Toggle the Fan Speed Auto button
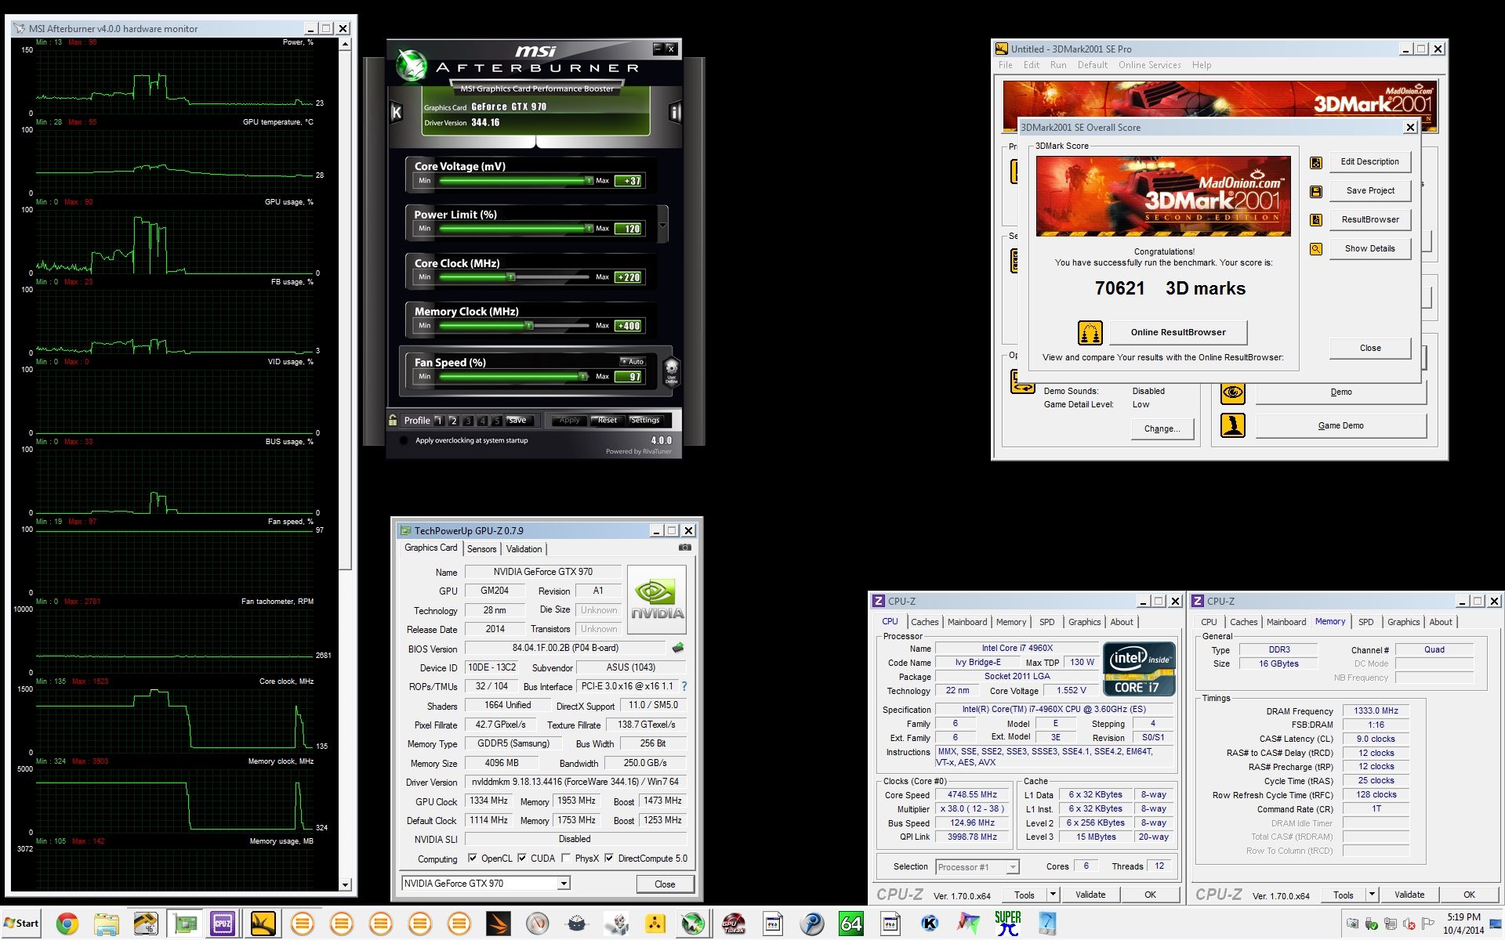1505x940 pixels. click(x=633, y=362)
